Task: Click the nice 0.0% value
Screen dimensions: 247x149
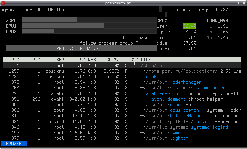Action: [x=191, y=38]
